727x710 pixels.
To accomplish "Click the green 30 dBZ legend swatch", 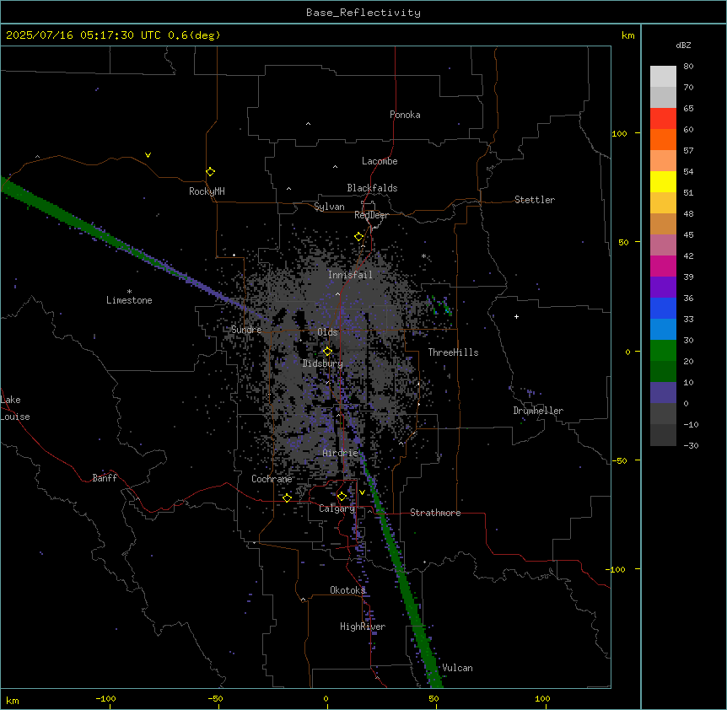I will pyautogui.click(x=663, y=351).
